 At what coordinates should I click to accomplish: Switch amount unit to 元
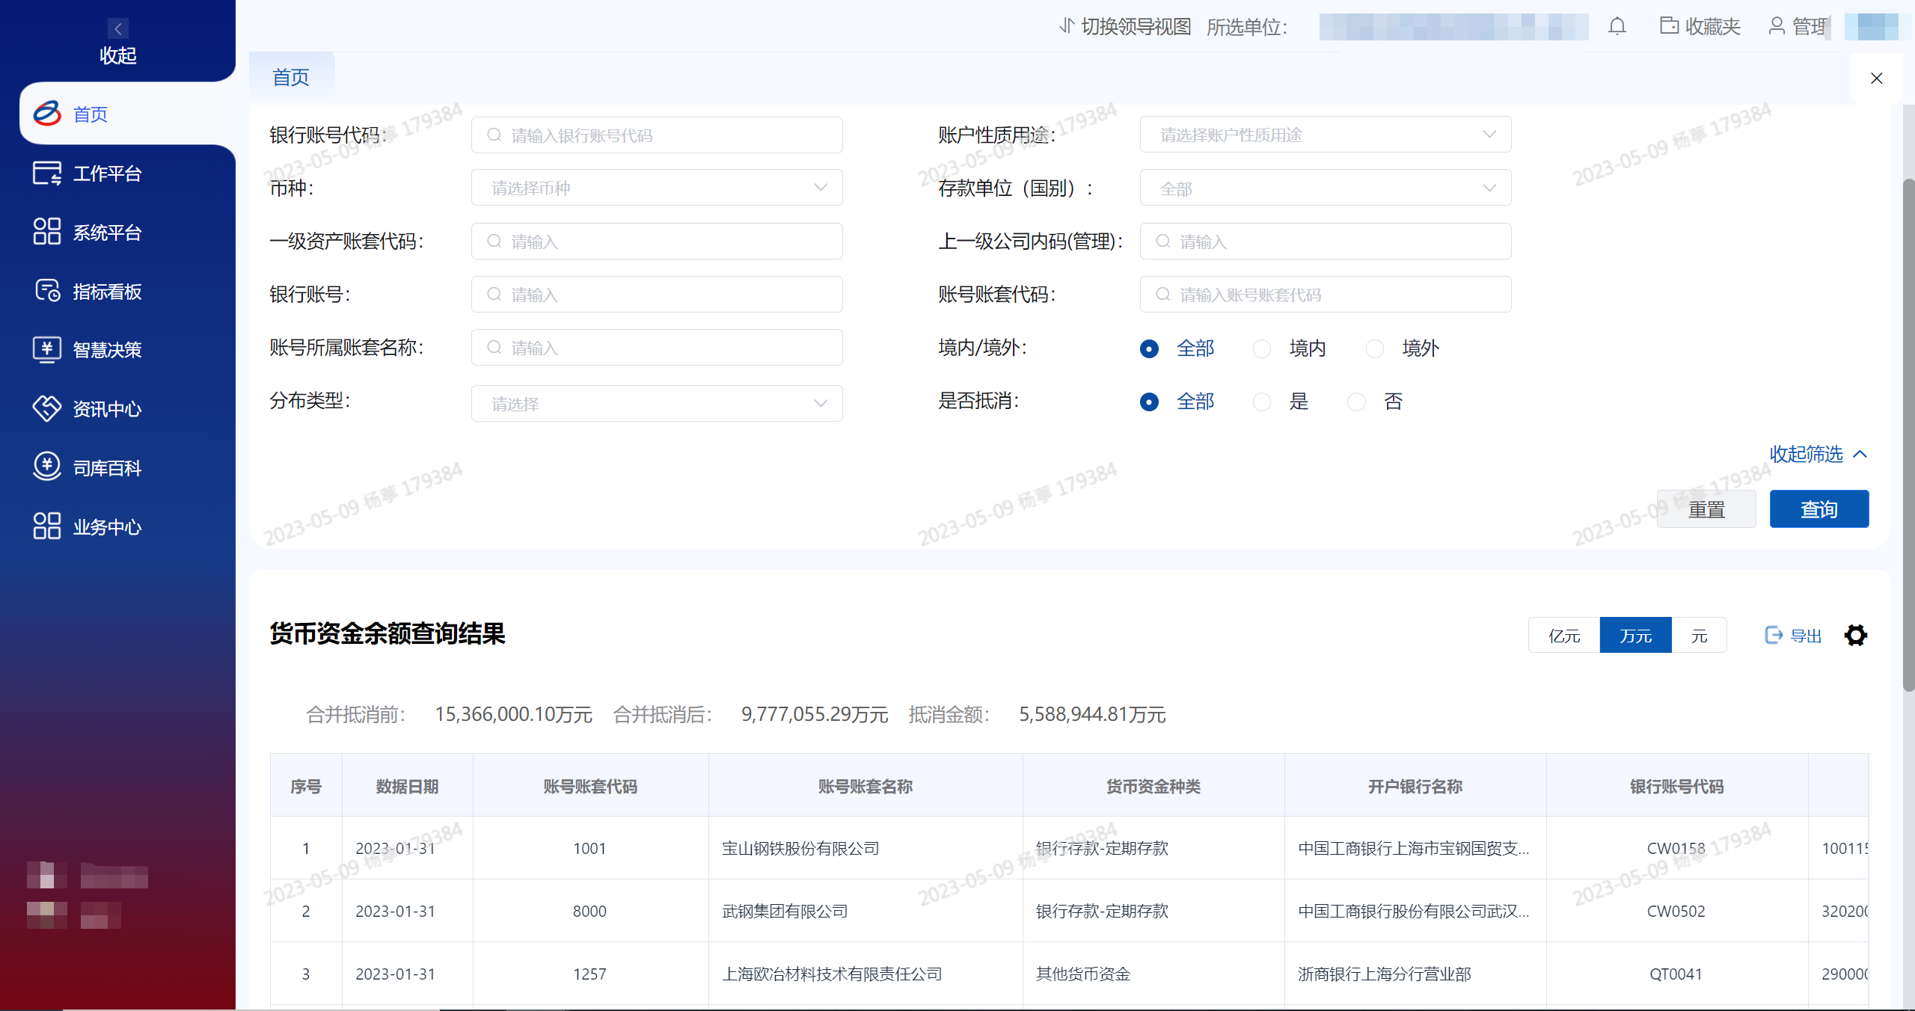(x=1700, y=635)
